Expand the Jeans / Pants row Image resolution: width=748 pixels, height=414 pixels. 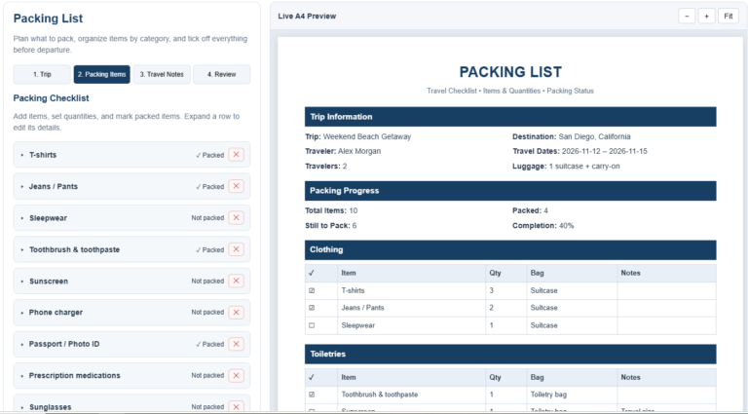[22, 186]
